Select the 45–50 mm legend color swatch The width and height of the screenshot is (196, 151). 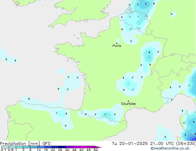click(91, 147)
